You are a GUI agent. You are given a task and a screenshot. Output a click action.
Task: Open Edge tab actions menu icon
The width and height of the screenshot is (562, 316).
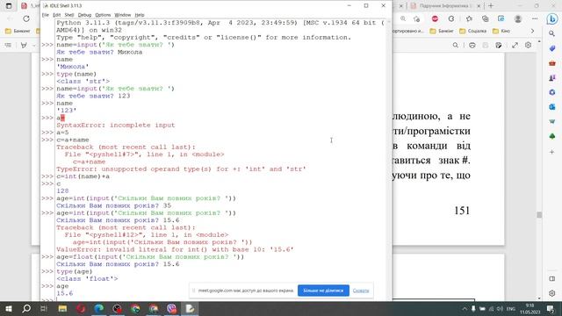tap(9, 6)
